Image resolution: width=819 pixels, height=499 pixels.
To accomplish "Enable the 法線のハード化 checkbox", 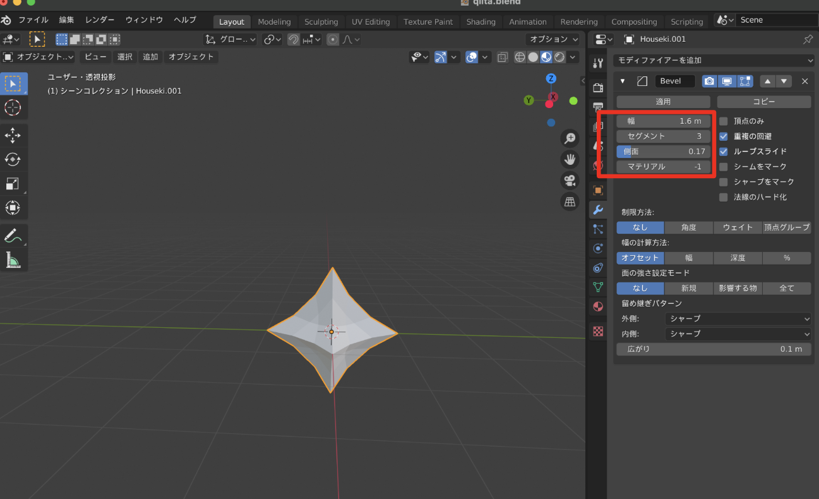I will [724, 197].
